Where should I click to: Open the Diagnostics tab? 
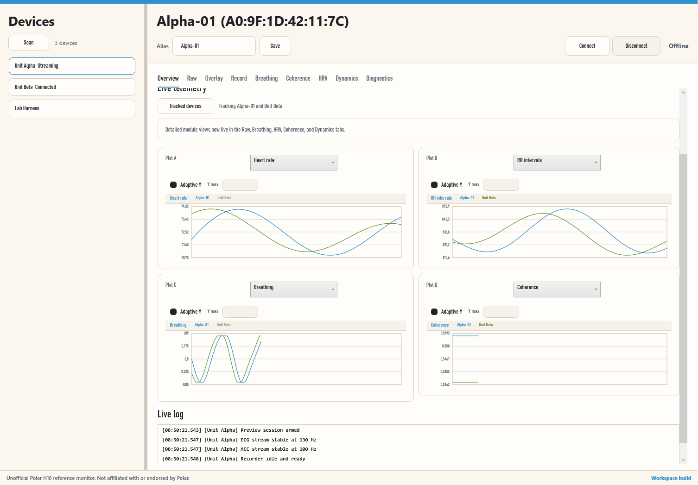[379, 78]
